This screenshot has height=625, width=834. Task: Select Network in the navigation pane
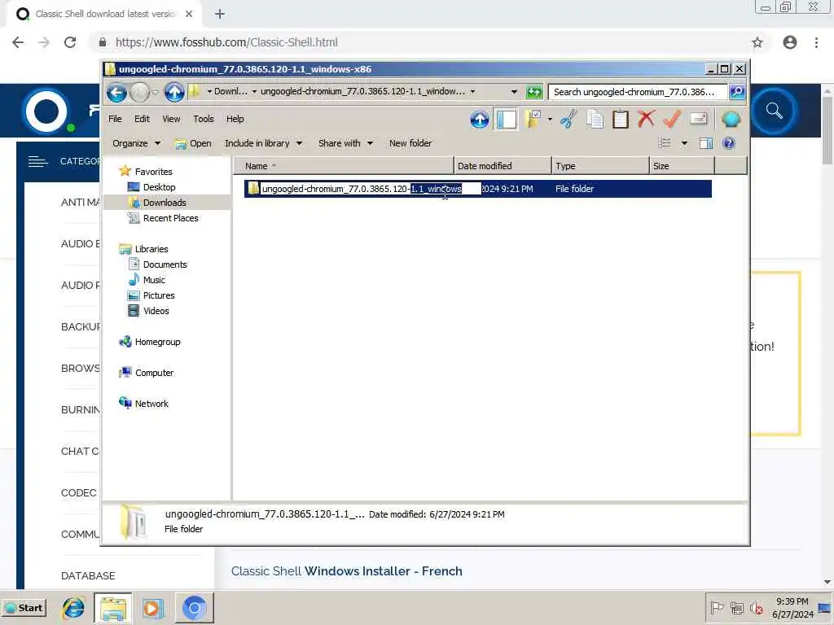click(151, 404)
